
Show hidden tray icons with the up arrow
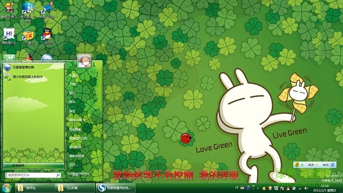[x=258, y=188]
